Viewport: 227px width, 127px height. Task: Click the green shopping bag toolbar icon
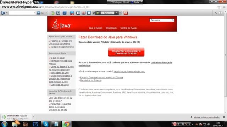coord(53,13)
